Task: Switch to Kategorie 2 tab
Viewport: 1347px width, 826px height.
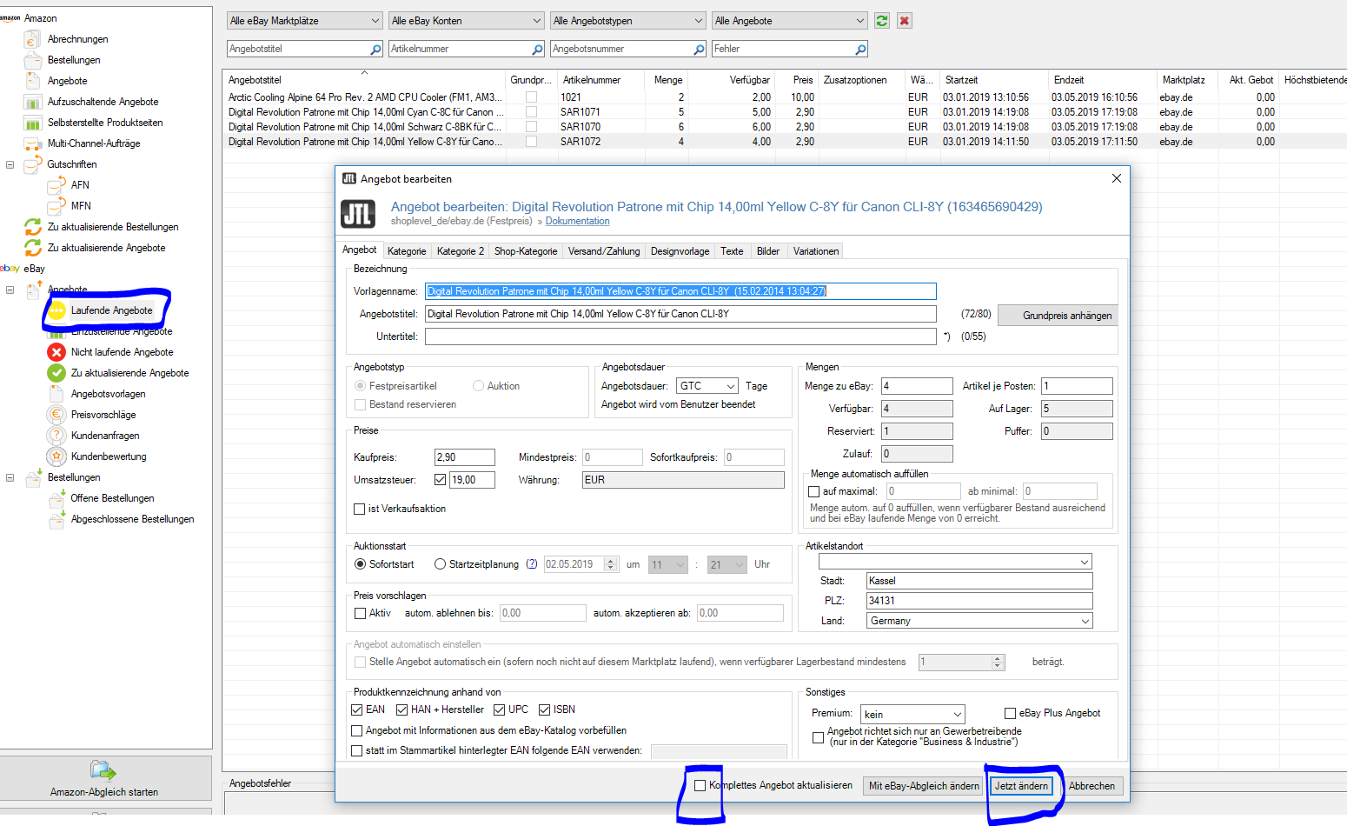Action: [461, 251]
